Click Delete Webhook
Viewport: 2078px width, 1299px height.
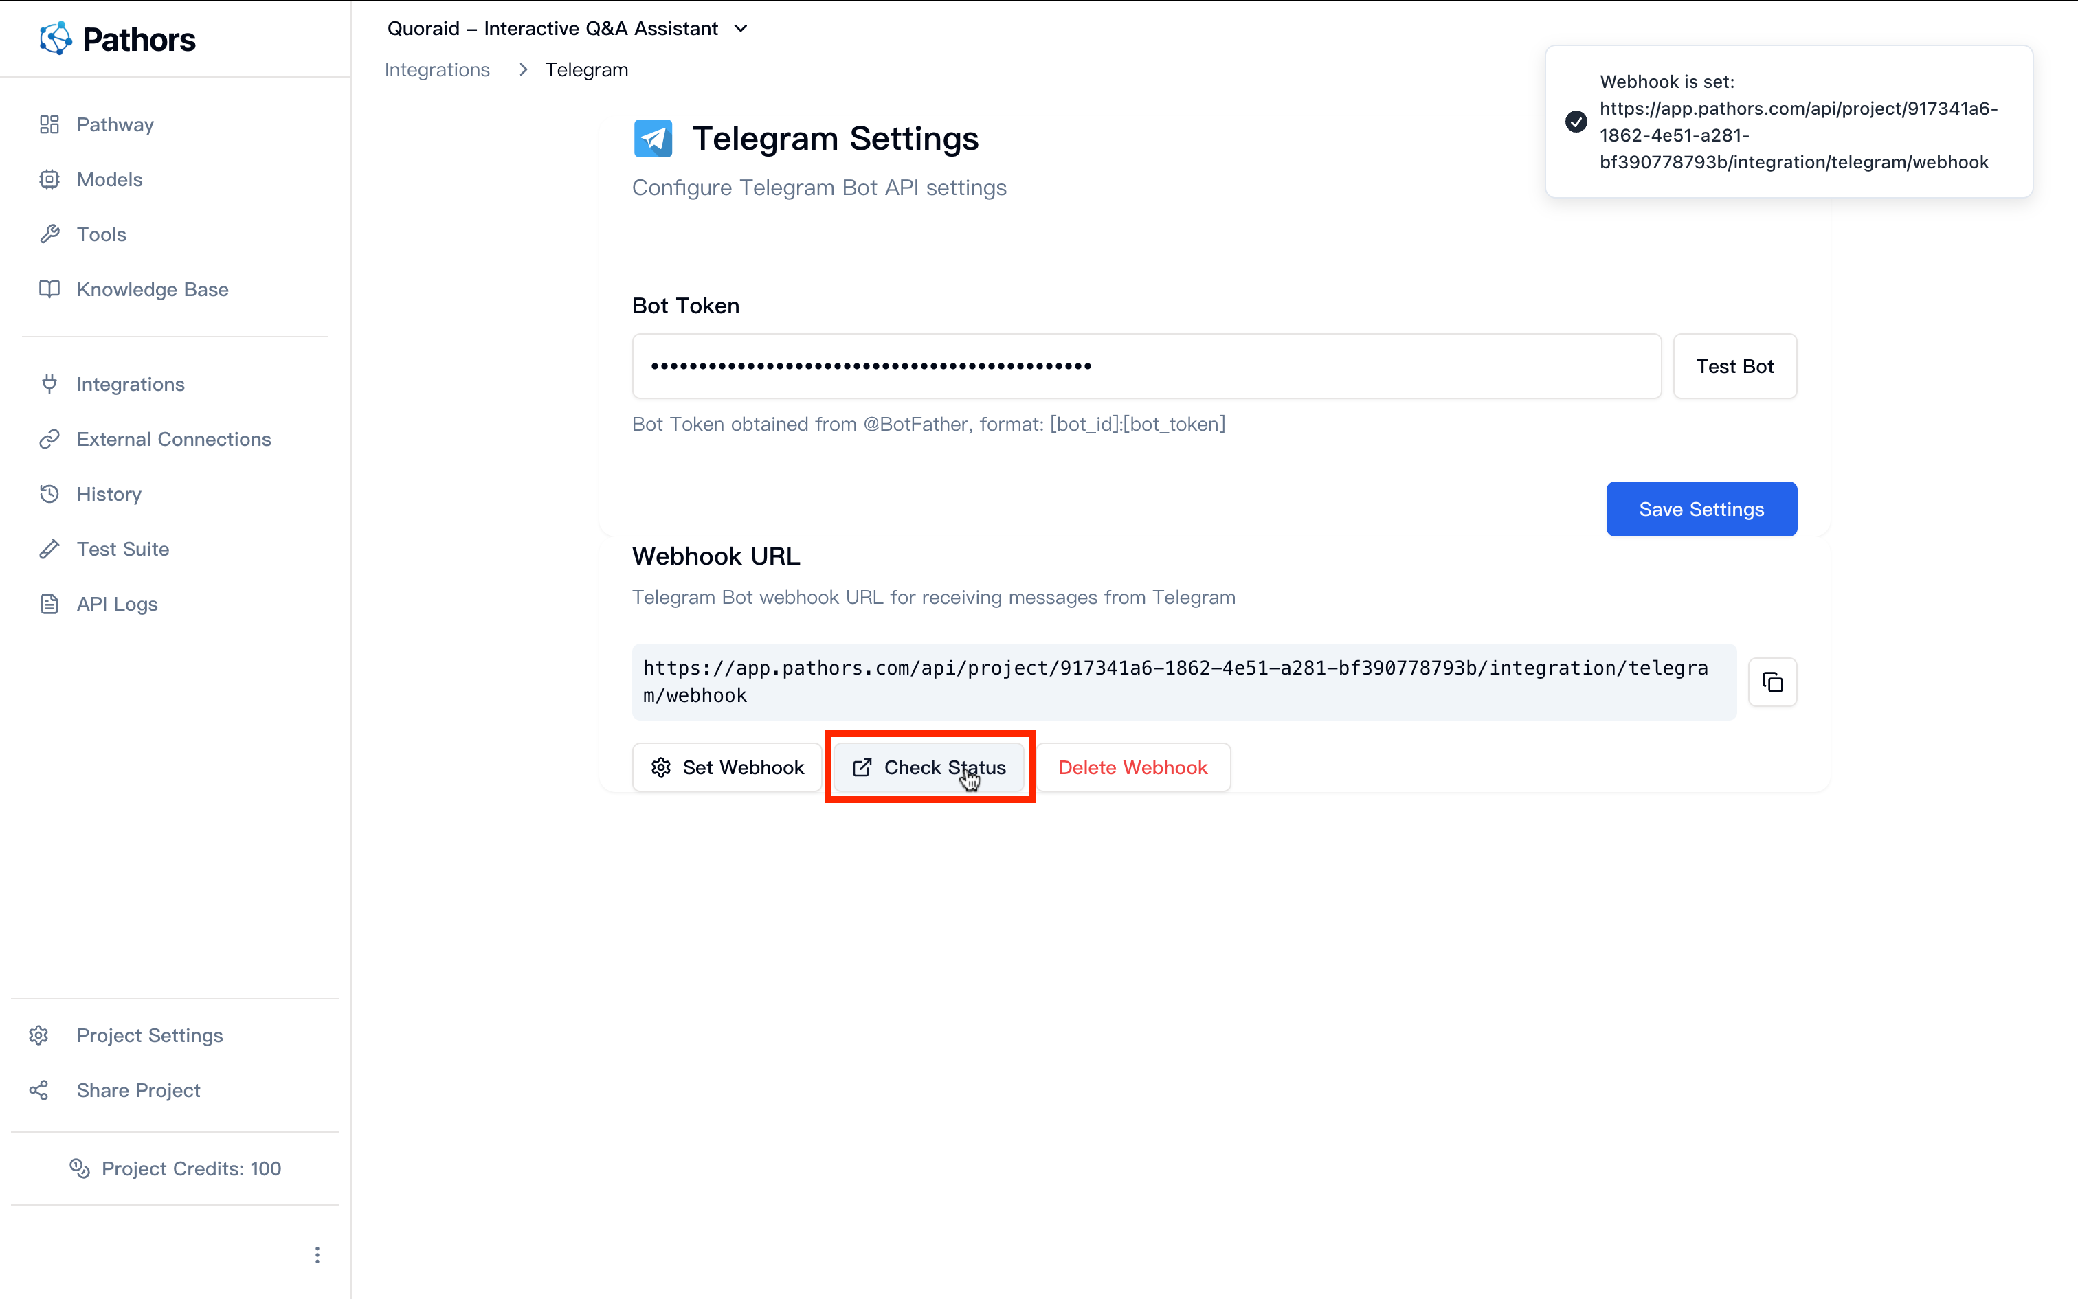click(x=1132, y=767)
